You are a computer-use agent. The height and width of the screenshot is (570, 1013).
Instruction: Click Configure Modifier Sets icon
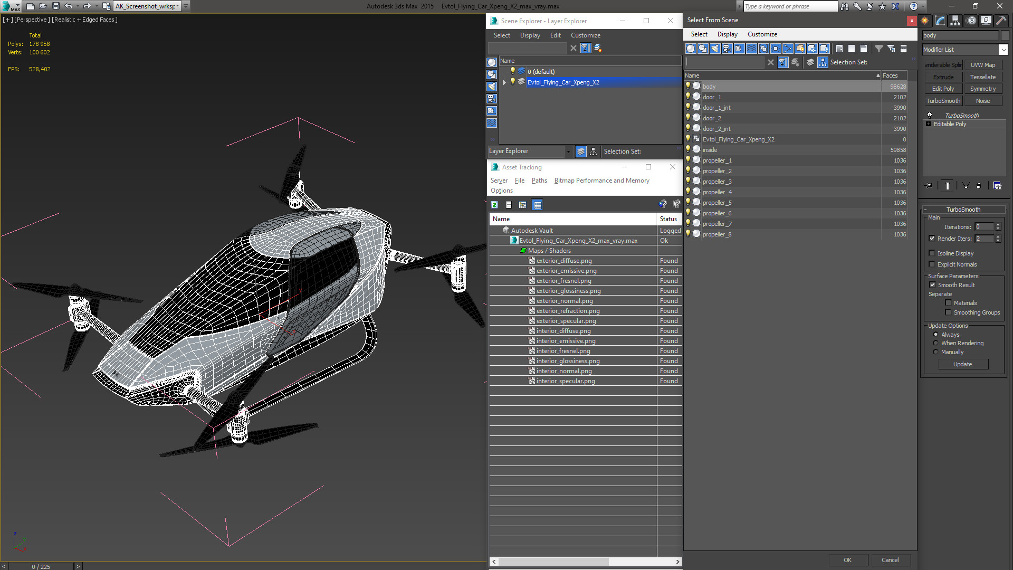(x=997, y=186)
